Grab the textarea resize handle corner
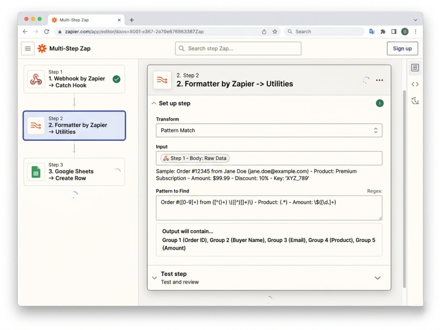Viewport: 440px width, 330px height. 380,218
